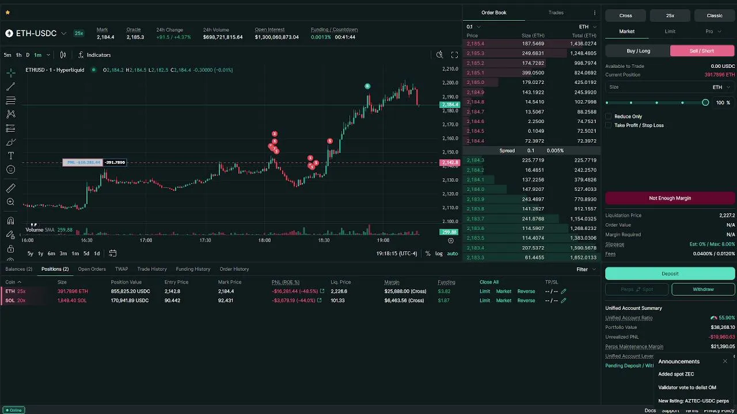Click Reverse for the ETH position

526,292
